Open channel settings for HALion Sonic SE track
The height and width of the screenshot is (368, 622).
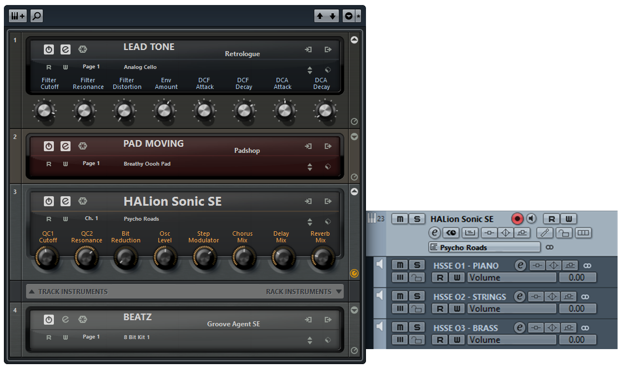(435, 233)
